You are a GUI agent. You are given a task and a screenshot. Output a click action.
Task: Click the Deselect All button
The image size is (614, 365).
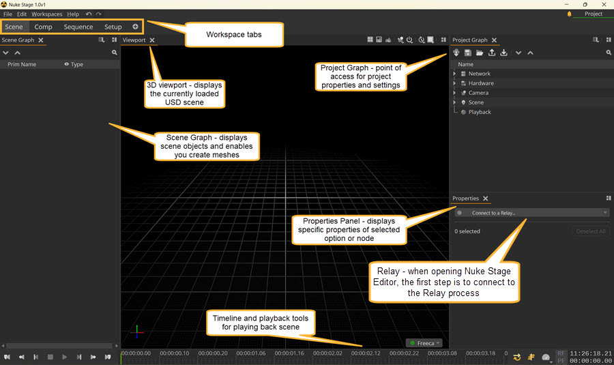589,231
